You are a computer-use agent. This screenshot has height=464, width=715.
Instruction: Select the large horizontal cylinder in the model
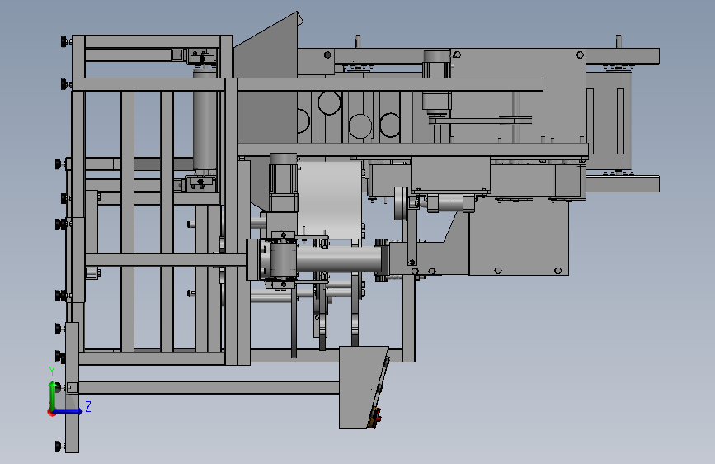pyautogui.click(x=339, y=259)
